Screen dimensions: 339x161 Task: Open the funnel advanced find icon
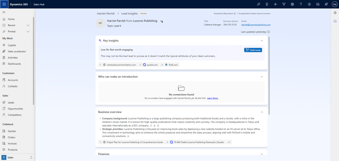[x=284, y=4]
